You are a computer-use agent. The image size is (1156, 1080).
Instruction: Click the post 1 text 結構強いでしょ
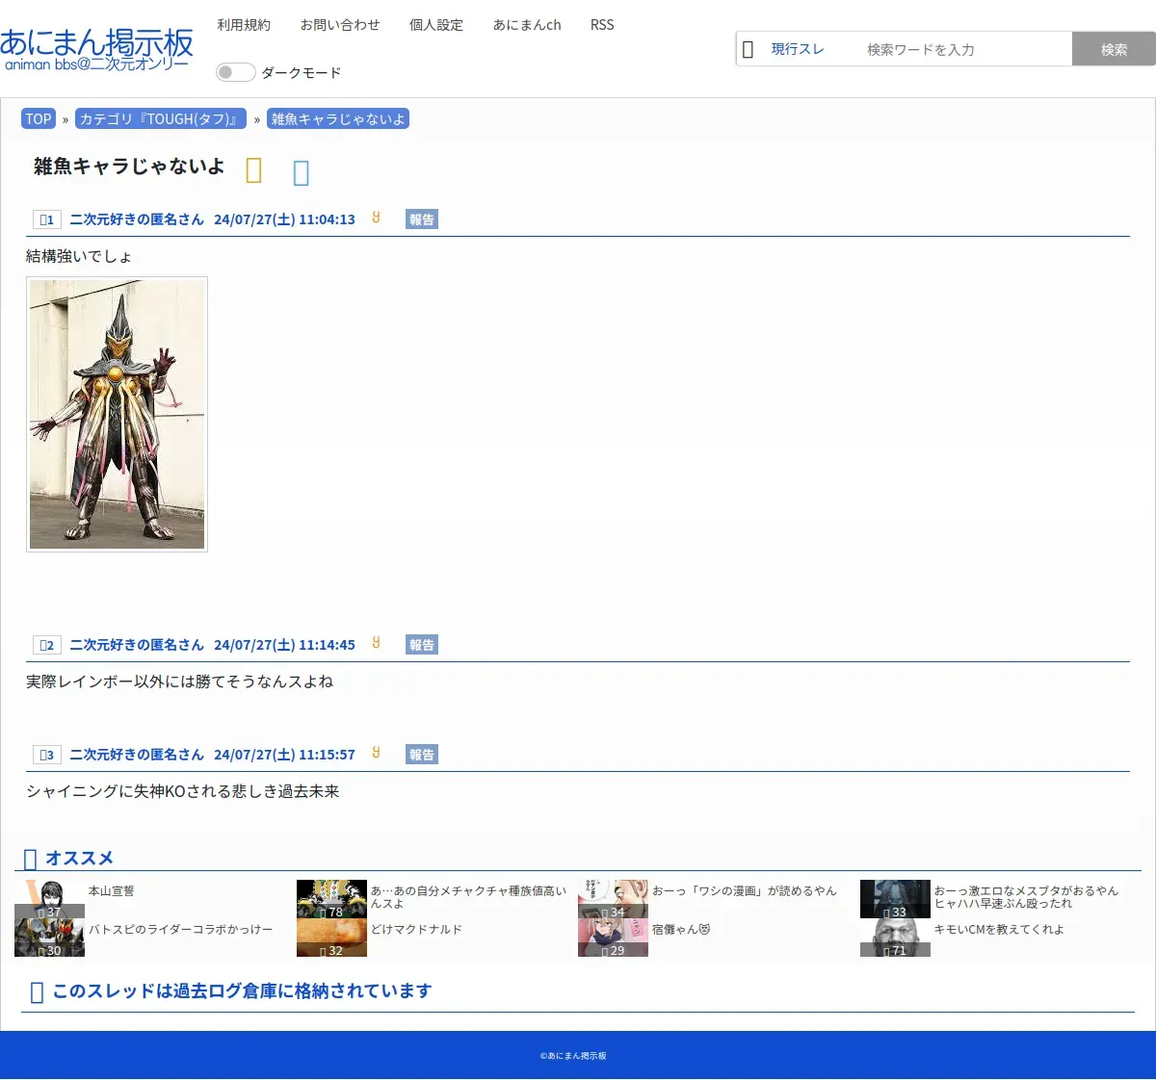coord(79,256)
